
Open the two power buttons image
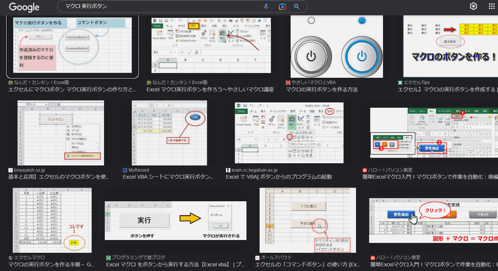(337, 46)
